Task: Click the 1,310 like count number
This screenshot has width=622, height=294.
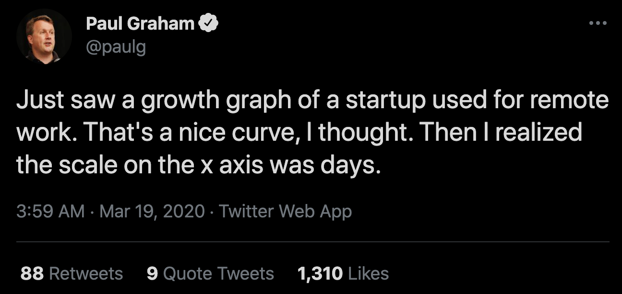Action: [320, 273]
